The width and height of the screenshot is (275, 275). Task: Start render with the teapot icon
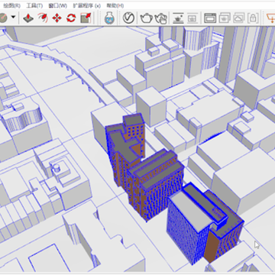(x=147, y=18)
